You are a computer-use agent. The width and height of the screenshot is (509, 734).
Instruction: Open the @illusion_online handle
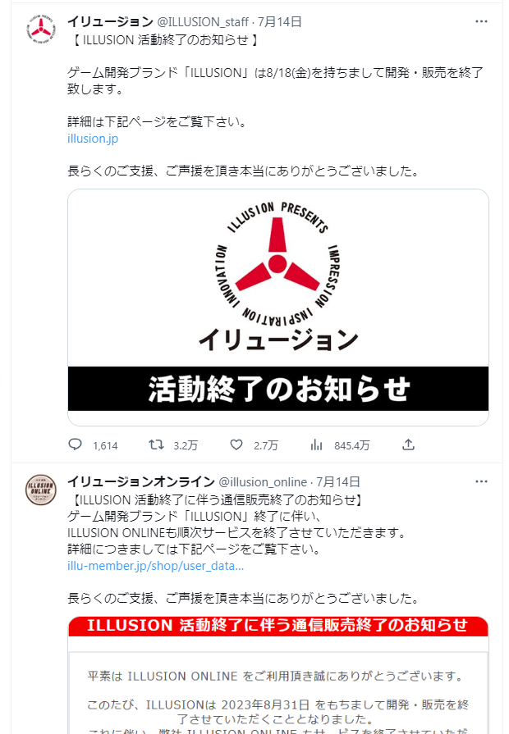(x=263, y=482)
